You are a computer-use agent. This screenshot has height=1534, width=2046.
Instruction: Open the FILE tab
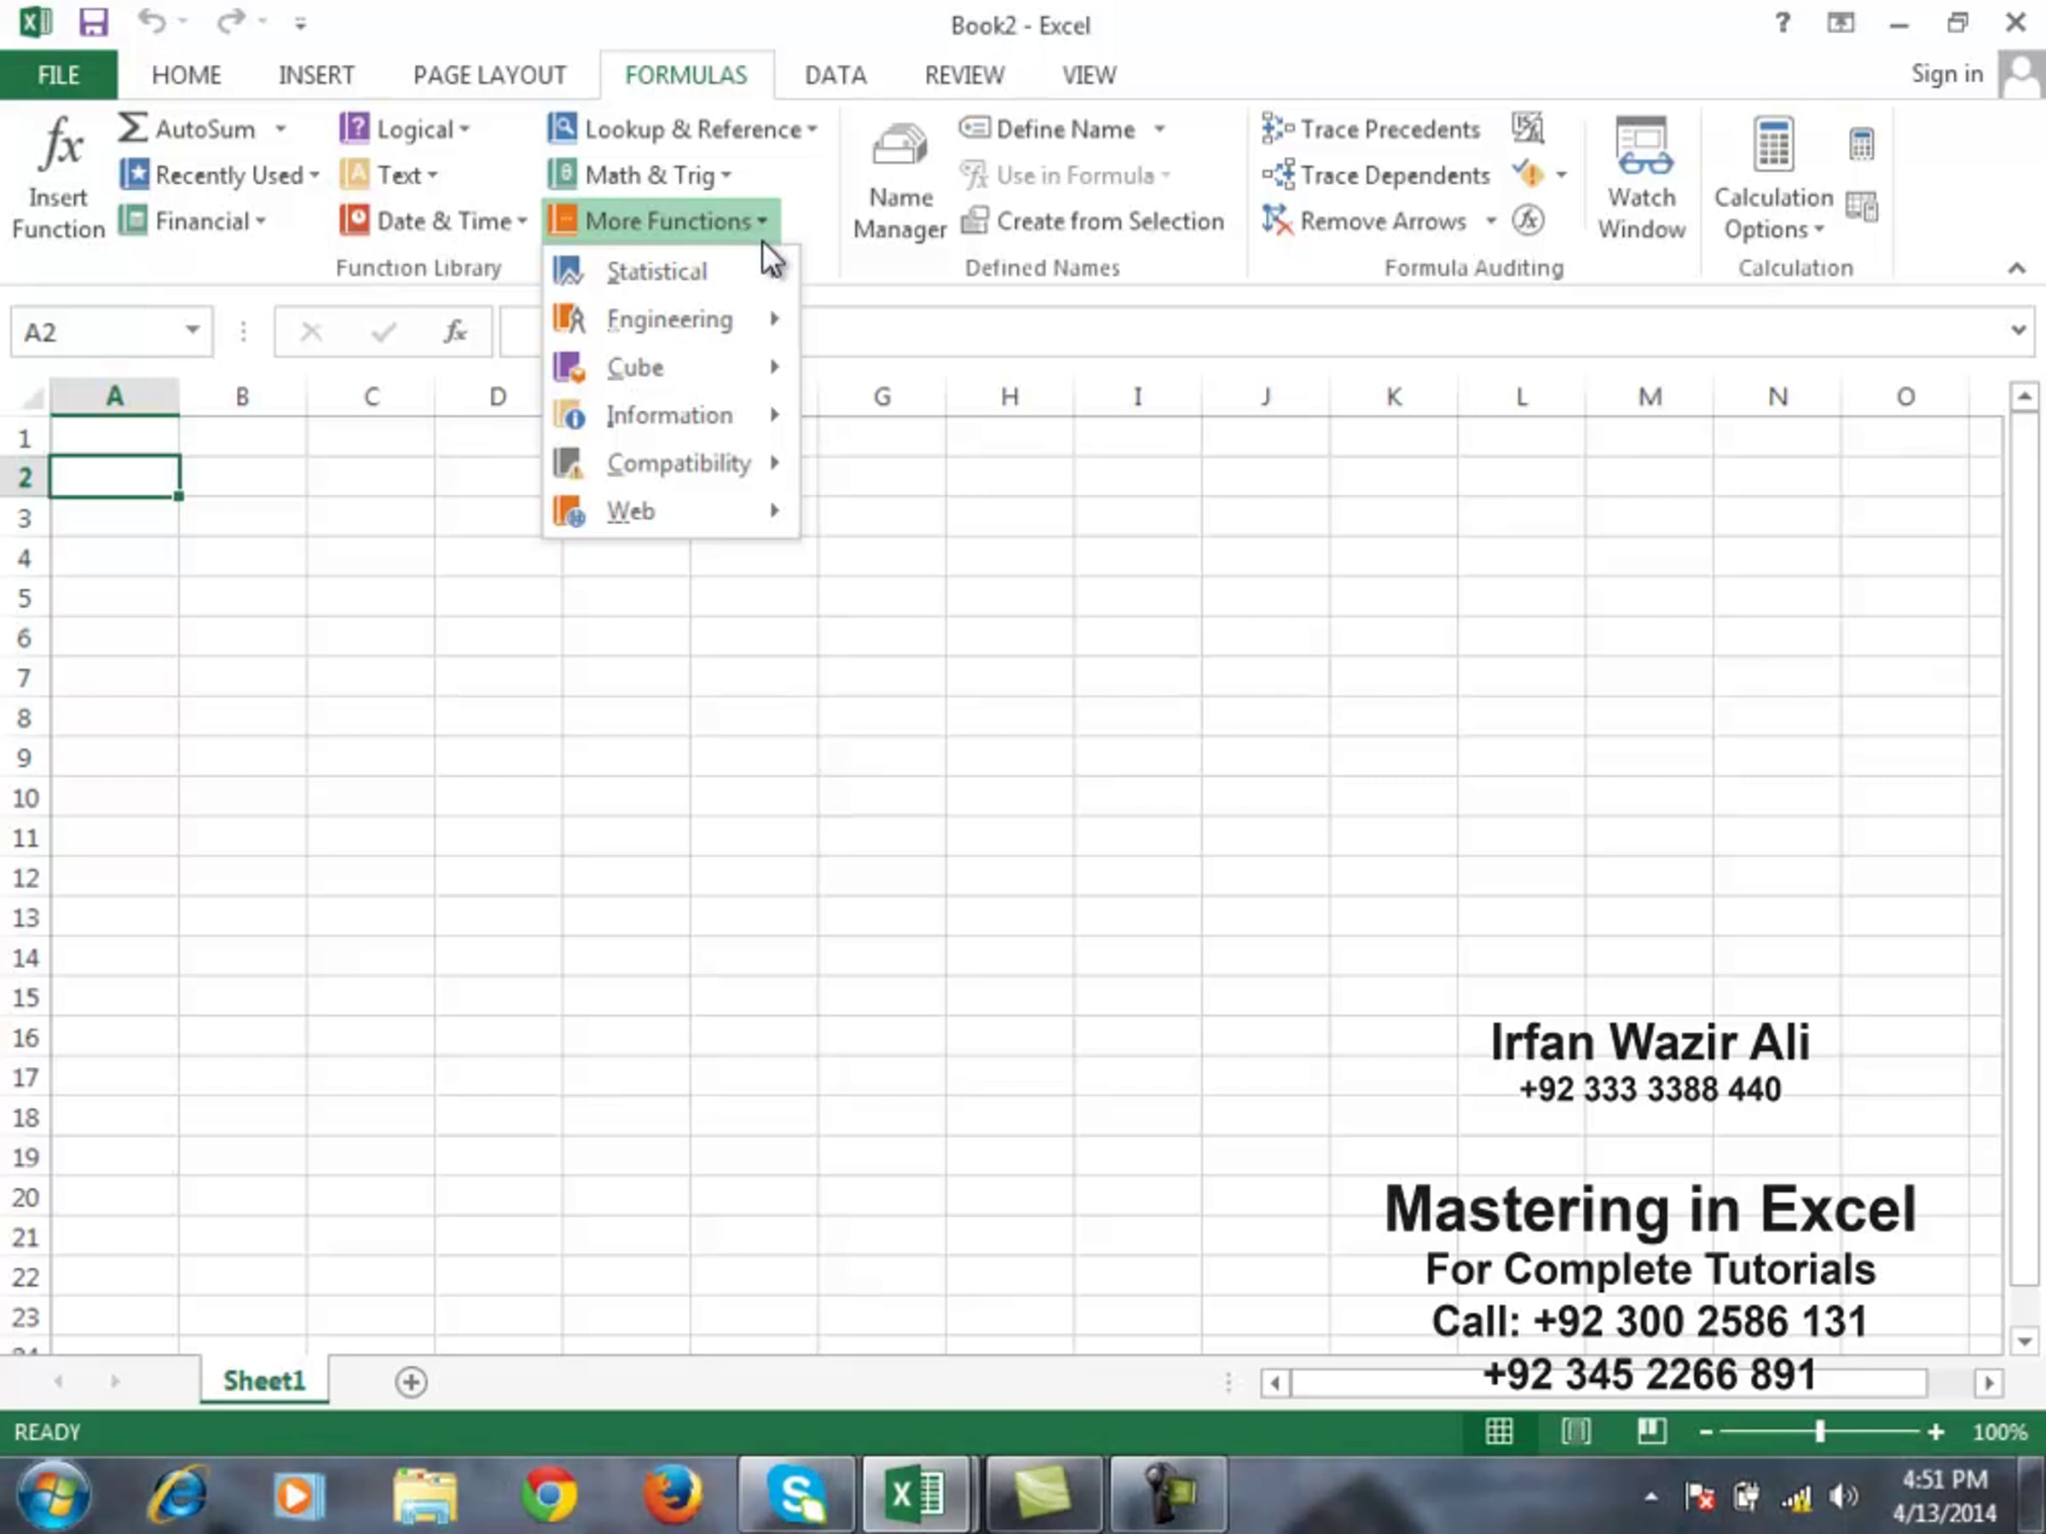point(58,75)
